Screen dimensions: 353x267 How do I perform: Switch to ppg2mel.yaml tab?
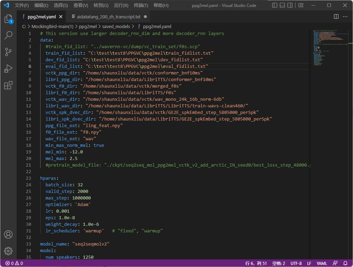click(42, 17)
